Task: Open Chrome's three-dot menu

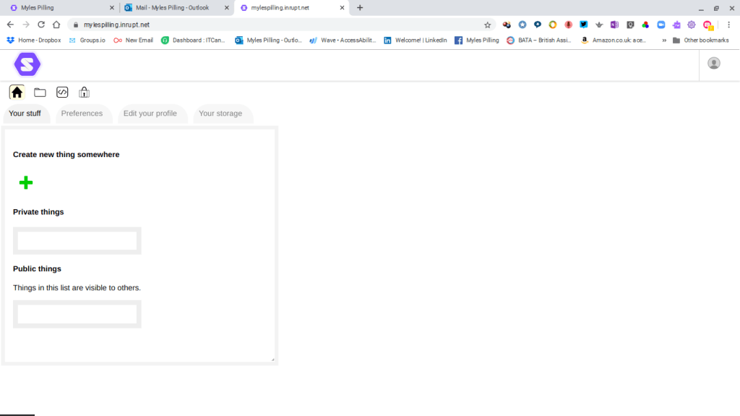Action: (x=728, y=25)
